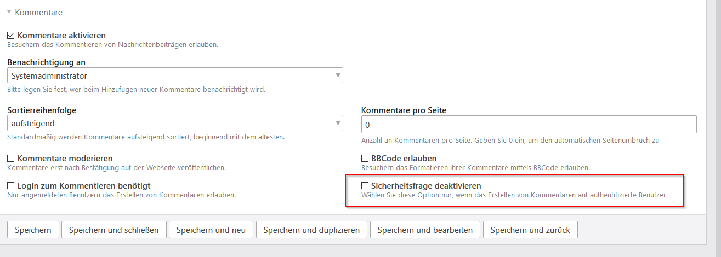Image resolution: width=721 pixels, height=257 pixels.
Task: Collapse the Kommentare section
Action: [35, 12]
